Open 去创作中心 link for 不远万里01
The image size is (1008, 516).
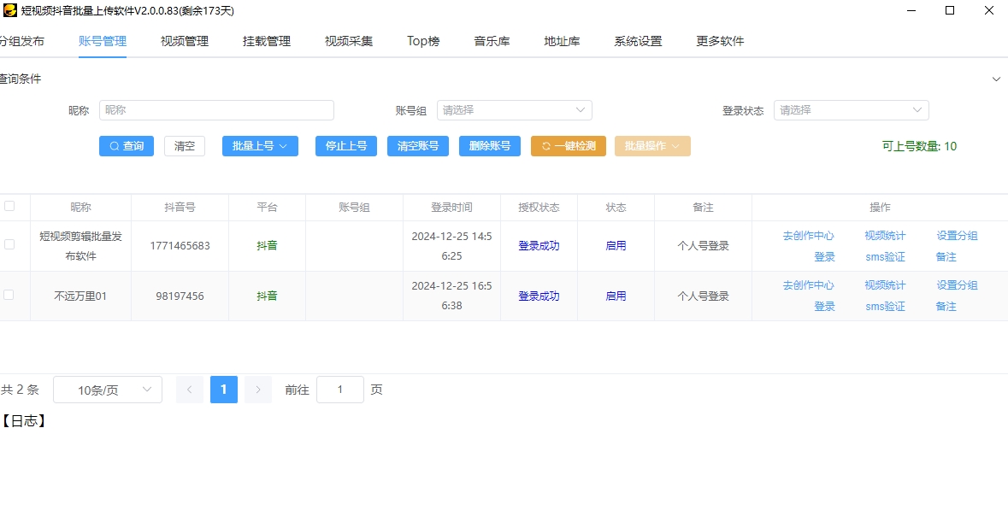[808, 285]
